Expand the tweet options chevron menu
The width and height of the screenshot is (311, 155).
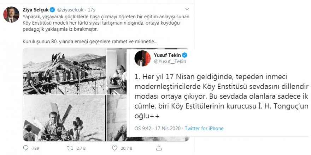pyautogui.click(x=187, y=9)
